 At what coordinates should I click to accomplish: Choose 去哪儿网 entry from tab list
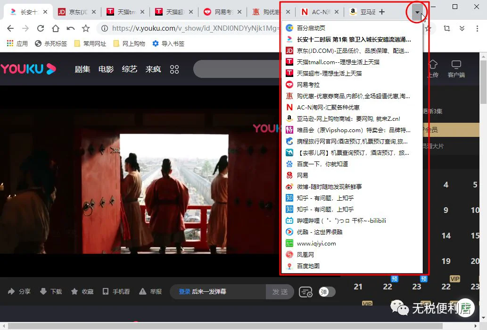(x=352, y=152)
